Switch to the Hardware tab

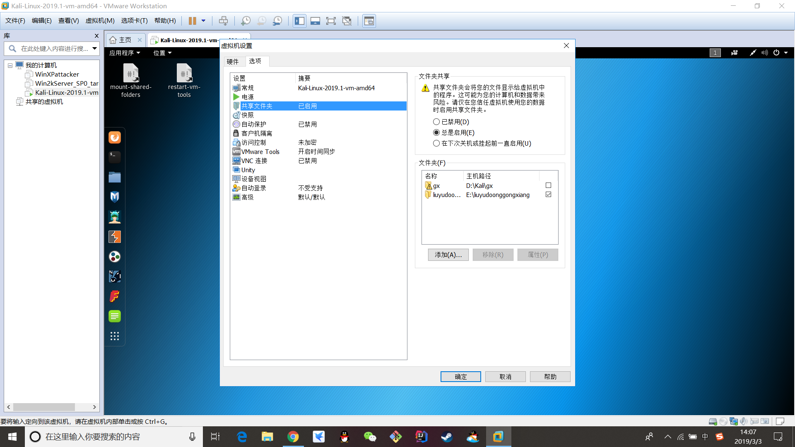click(x=233, y=62)
